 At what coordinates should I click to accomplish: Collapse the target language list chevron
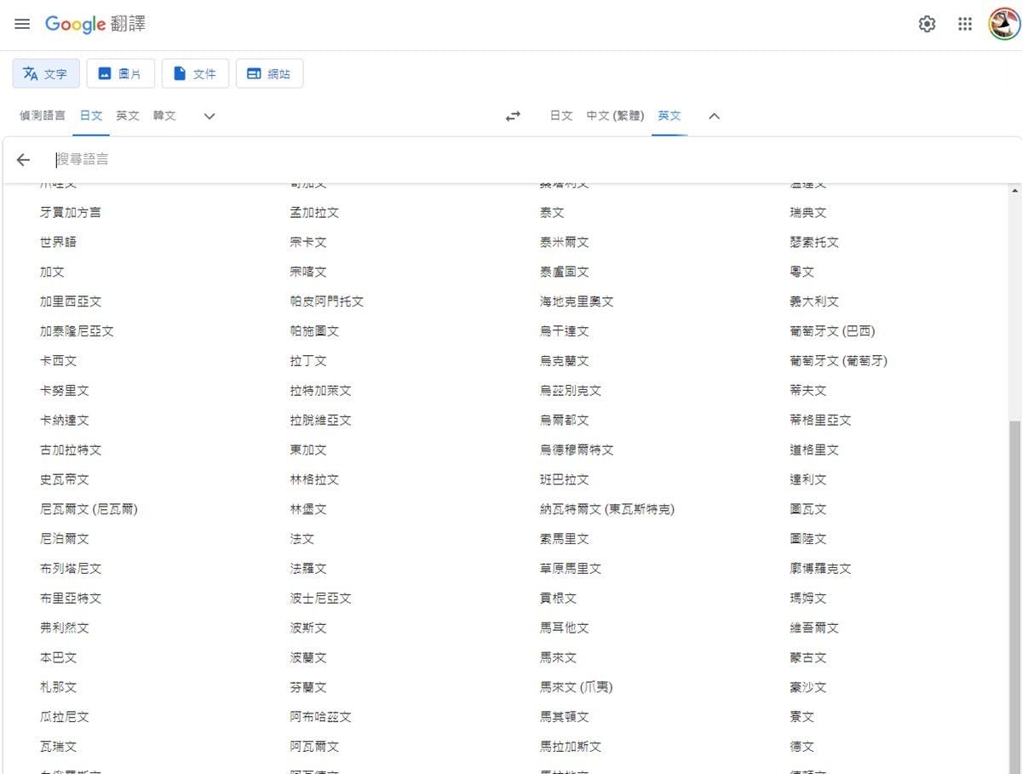tap(715, 116)
